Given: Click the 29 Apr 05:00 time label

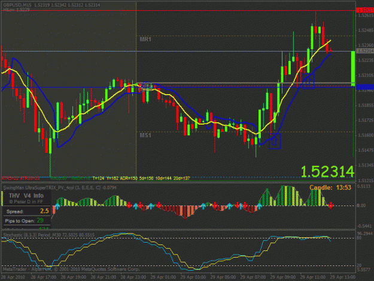Looking at the screenshot, I should pyautogui.click(x=223, y=277).
